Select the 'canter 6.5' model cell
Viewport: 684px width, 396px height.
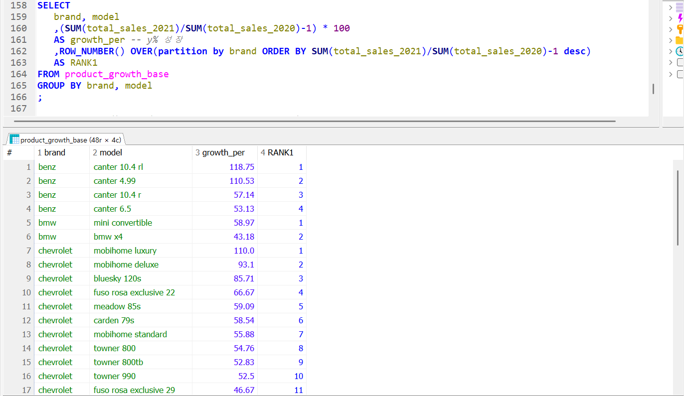tap(141, 209)
